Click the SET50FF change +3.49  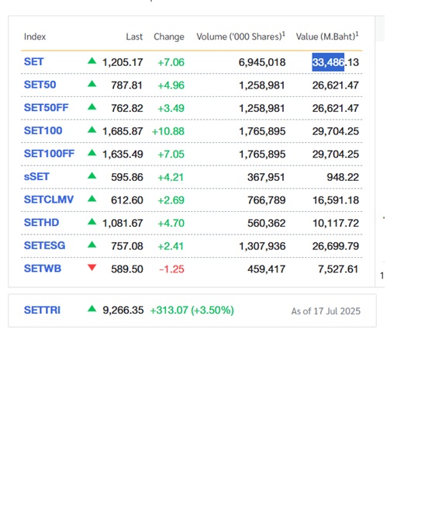pos(171,108)
